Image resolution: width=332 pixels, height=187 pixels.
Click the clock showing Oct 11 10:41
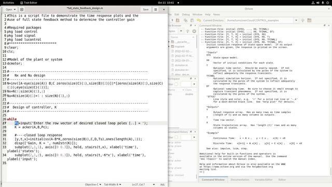(x=166, y=3)
